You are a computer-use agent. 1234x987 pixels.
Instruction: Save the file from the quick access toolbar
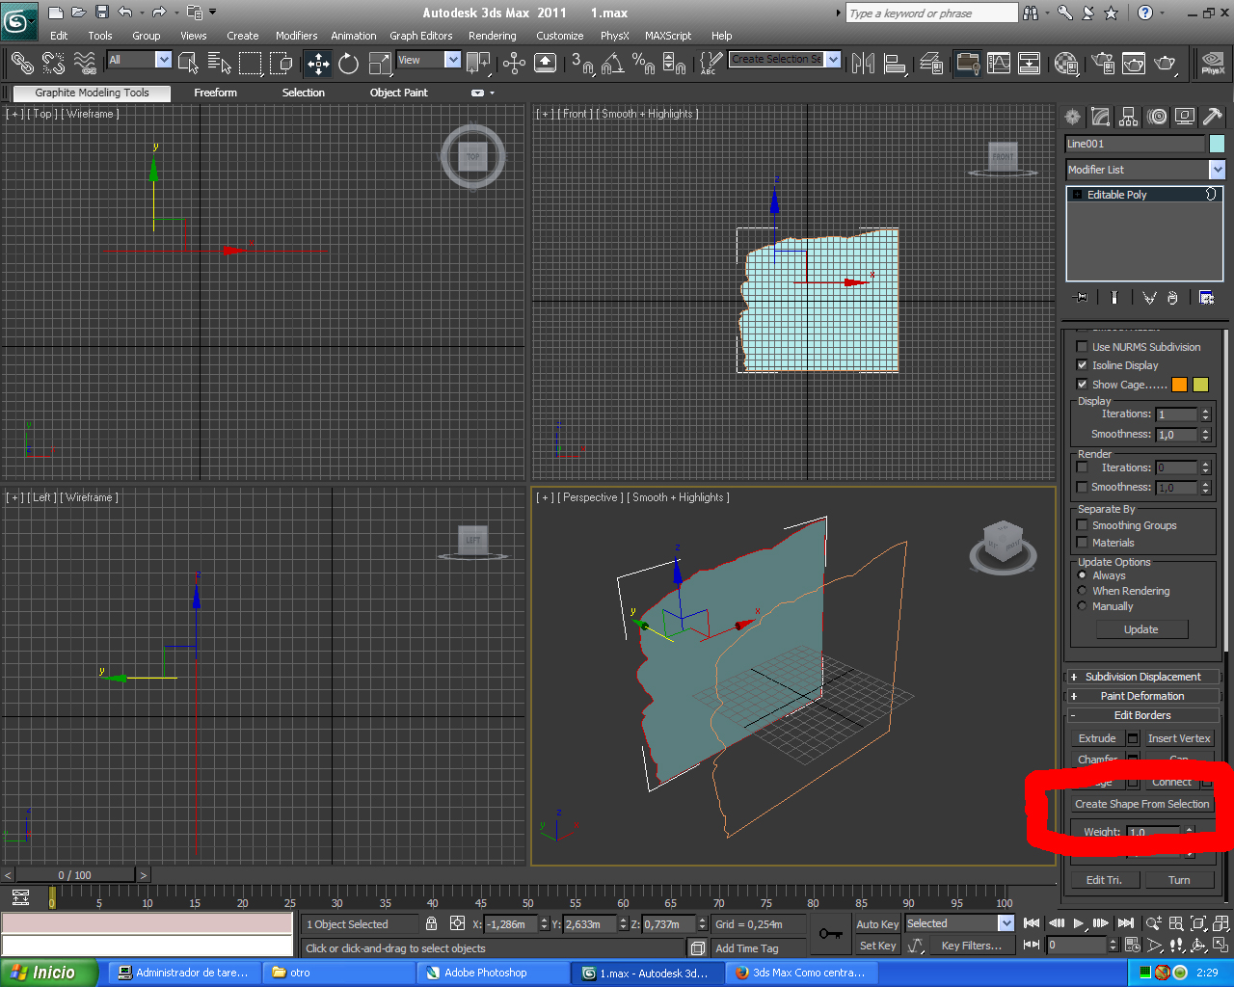[x=102, y=13]
